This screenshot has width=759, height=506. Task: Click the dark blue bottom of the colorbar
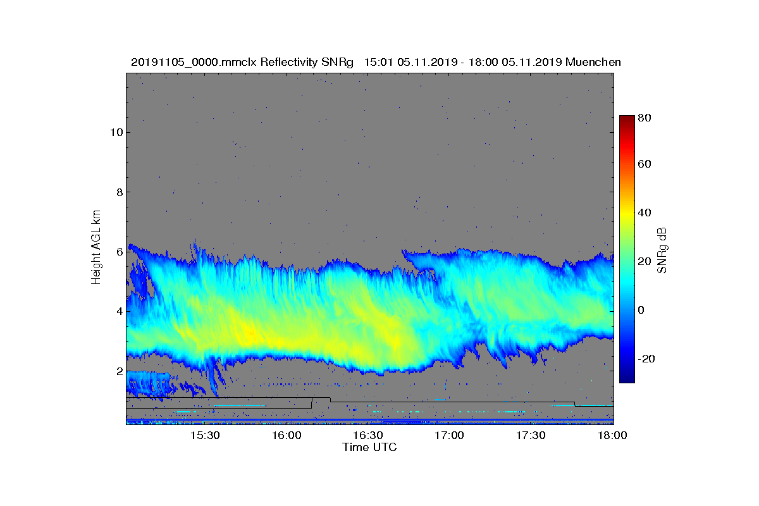[627, 378]
